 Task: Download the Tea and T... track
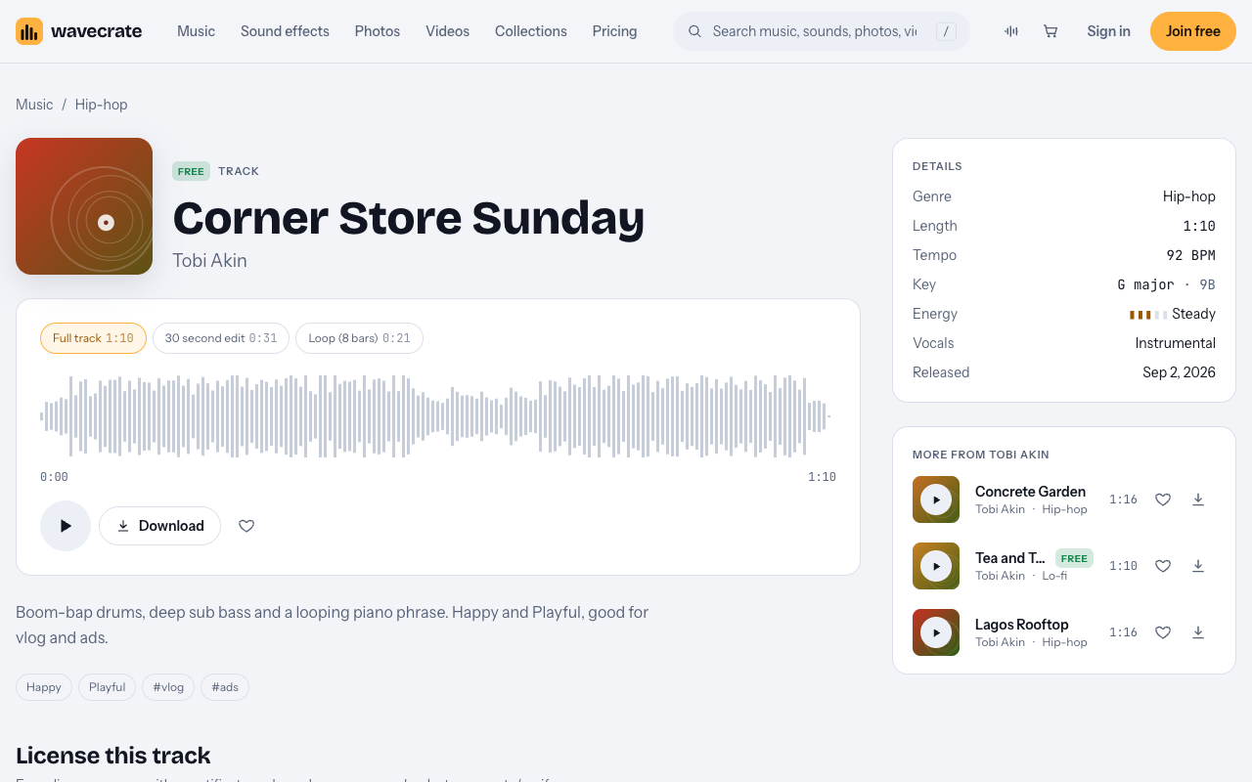click(1198, 566)
